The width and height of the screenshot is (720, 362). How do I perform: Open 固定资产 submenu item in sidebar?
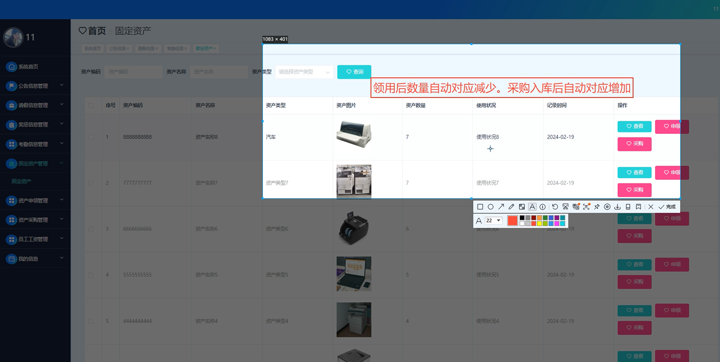click(21, 181)
